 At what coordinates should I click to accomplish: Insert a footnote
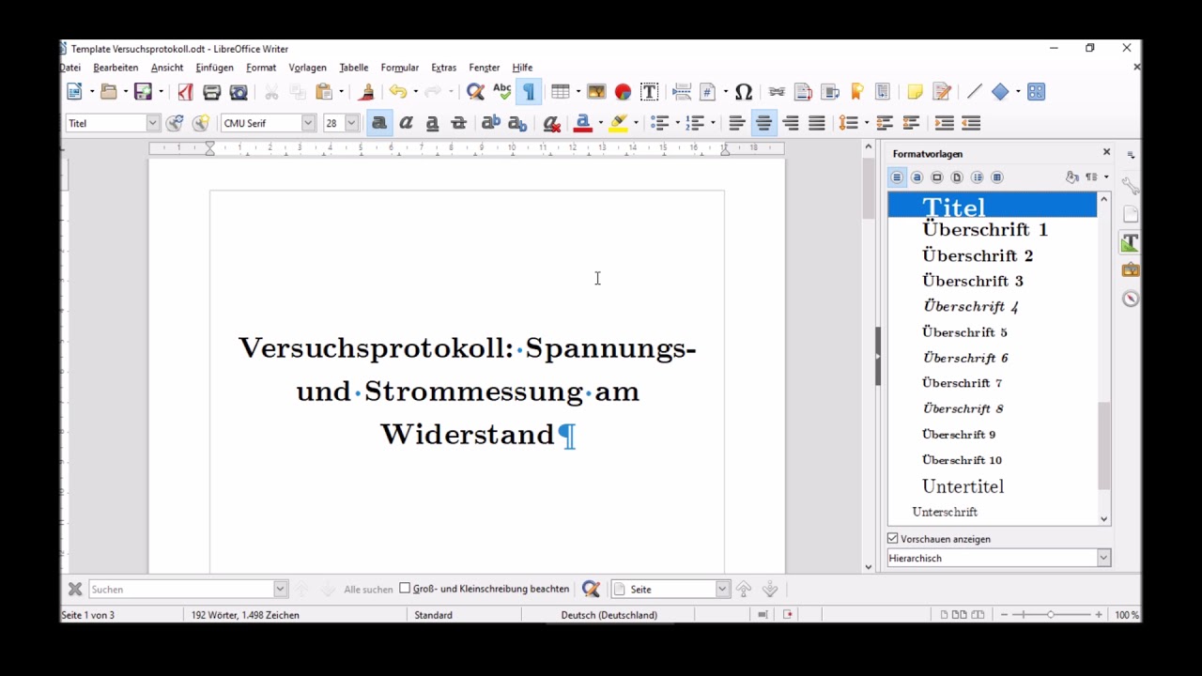[803, 92]
